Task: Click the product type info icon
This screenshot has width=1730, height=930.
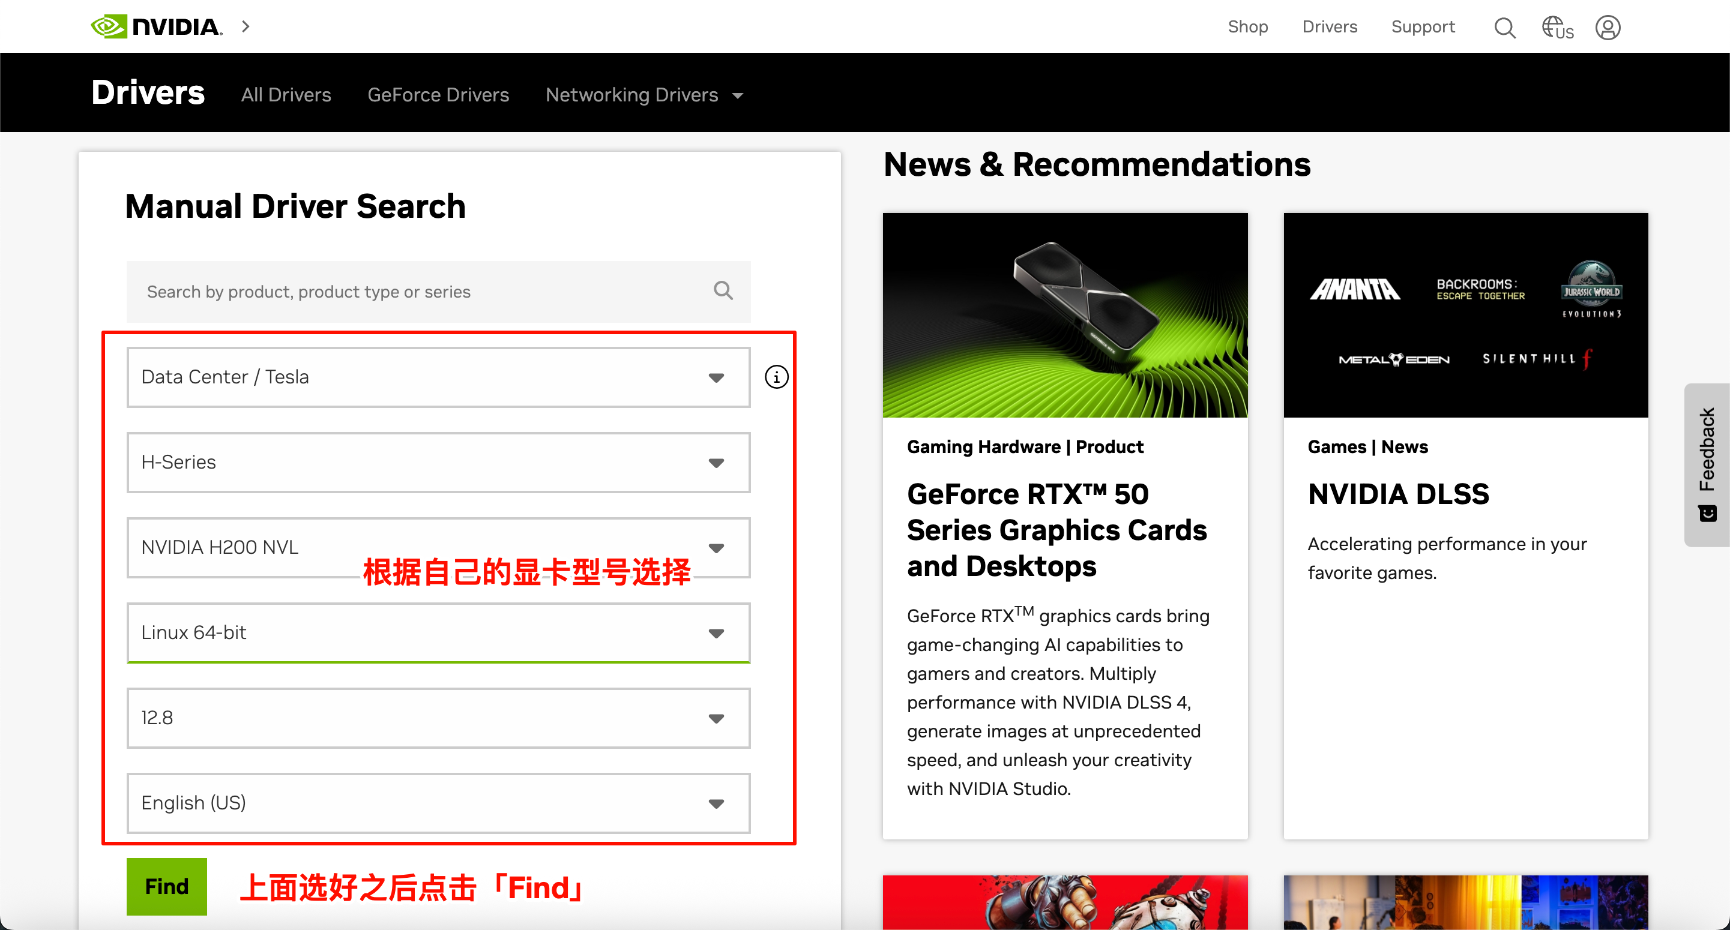Action: click(776, 377)
